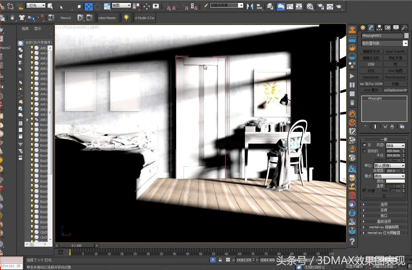Switch to the Utilities hammer tab
The height and width of the screenshot is (270, 412).
[404, 28]
